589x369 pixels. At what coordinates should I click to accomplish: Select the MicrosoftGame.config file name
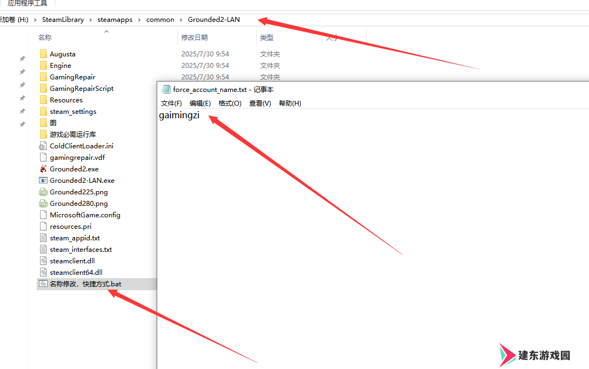point(85,215)
